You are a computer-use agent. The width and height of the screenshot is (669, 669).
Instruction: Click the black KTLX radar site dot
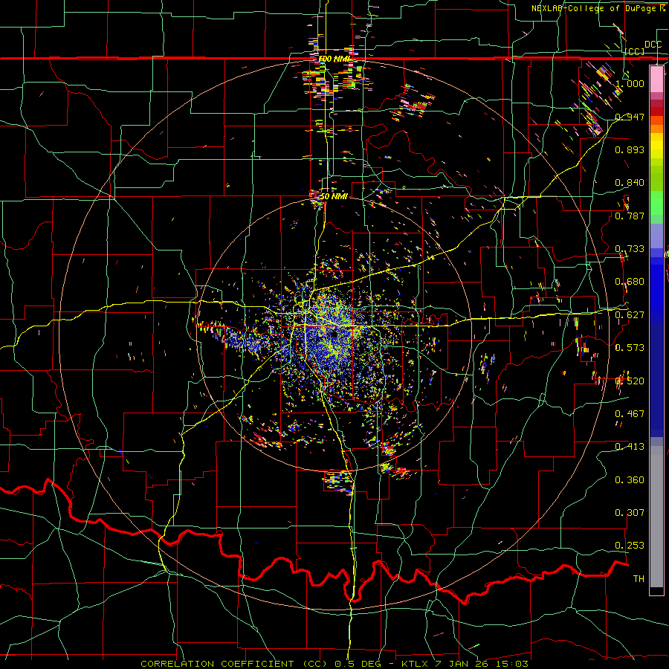tap(335, 334)
